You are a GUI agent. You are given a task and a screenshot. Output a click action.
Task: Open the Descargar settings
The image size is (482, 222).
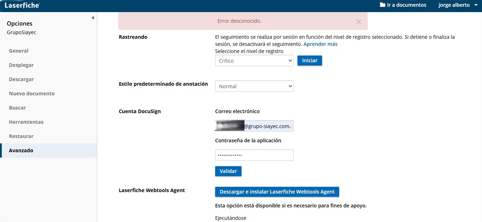point(21,79)
